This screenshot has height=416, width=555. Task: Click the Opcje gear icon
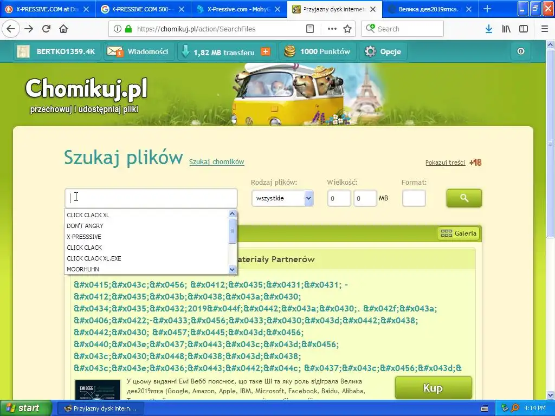pyautogui.click(x=370, y=51)
